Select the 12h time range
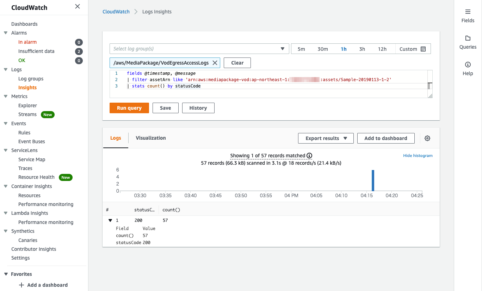Viewport: 482px width, 291px height. tap(382, 49)
